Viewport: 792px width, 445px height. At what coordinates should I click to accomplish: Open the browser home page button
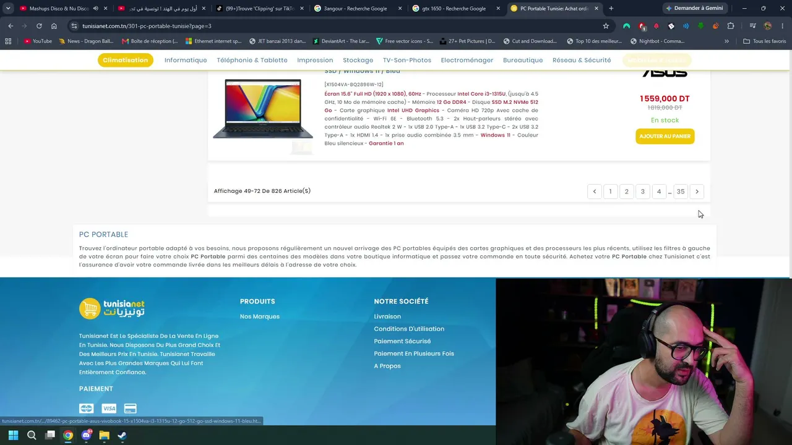(x=54, y=26)
